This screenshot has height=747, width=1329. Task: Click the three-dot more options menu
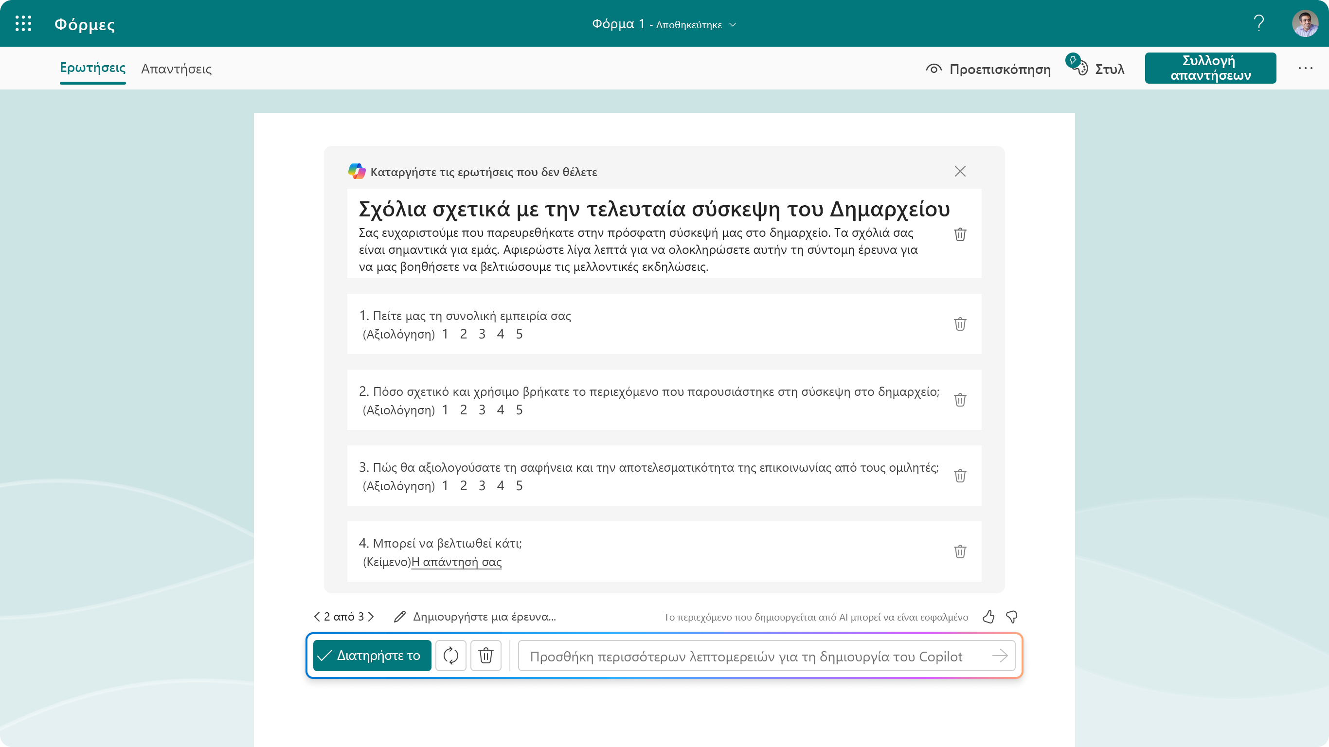(x=1305, y=68)
